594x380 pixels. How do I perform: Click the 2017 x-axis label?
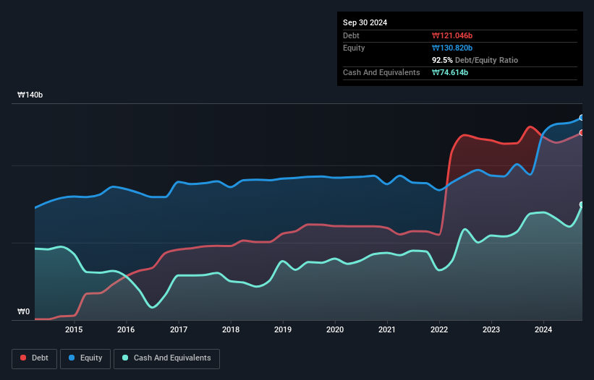pyautogui.click(x=179, y=329)
